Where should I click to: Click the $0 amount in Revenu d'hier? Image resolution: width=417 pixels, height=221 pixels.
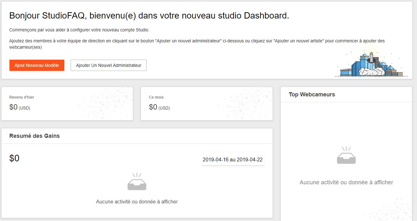point(14,107)
